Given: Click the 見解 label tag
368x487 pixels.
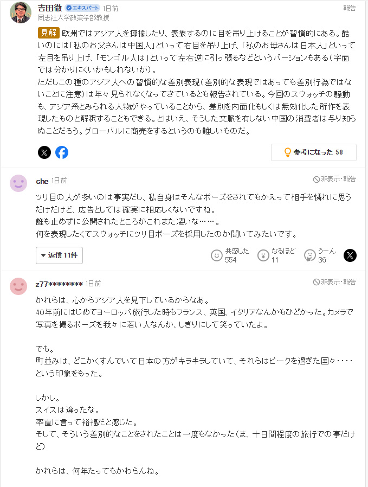Looking at the screenshot, I should 48,33.
